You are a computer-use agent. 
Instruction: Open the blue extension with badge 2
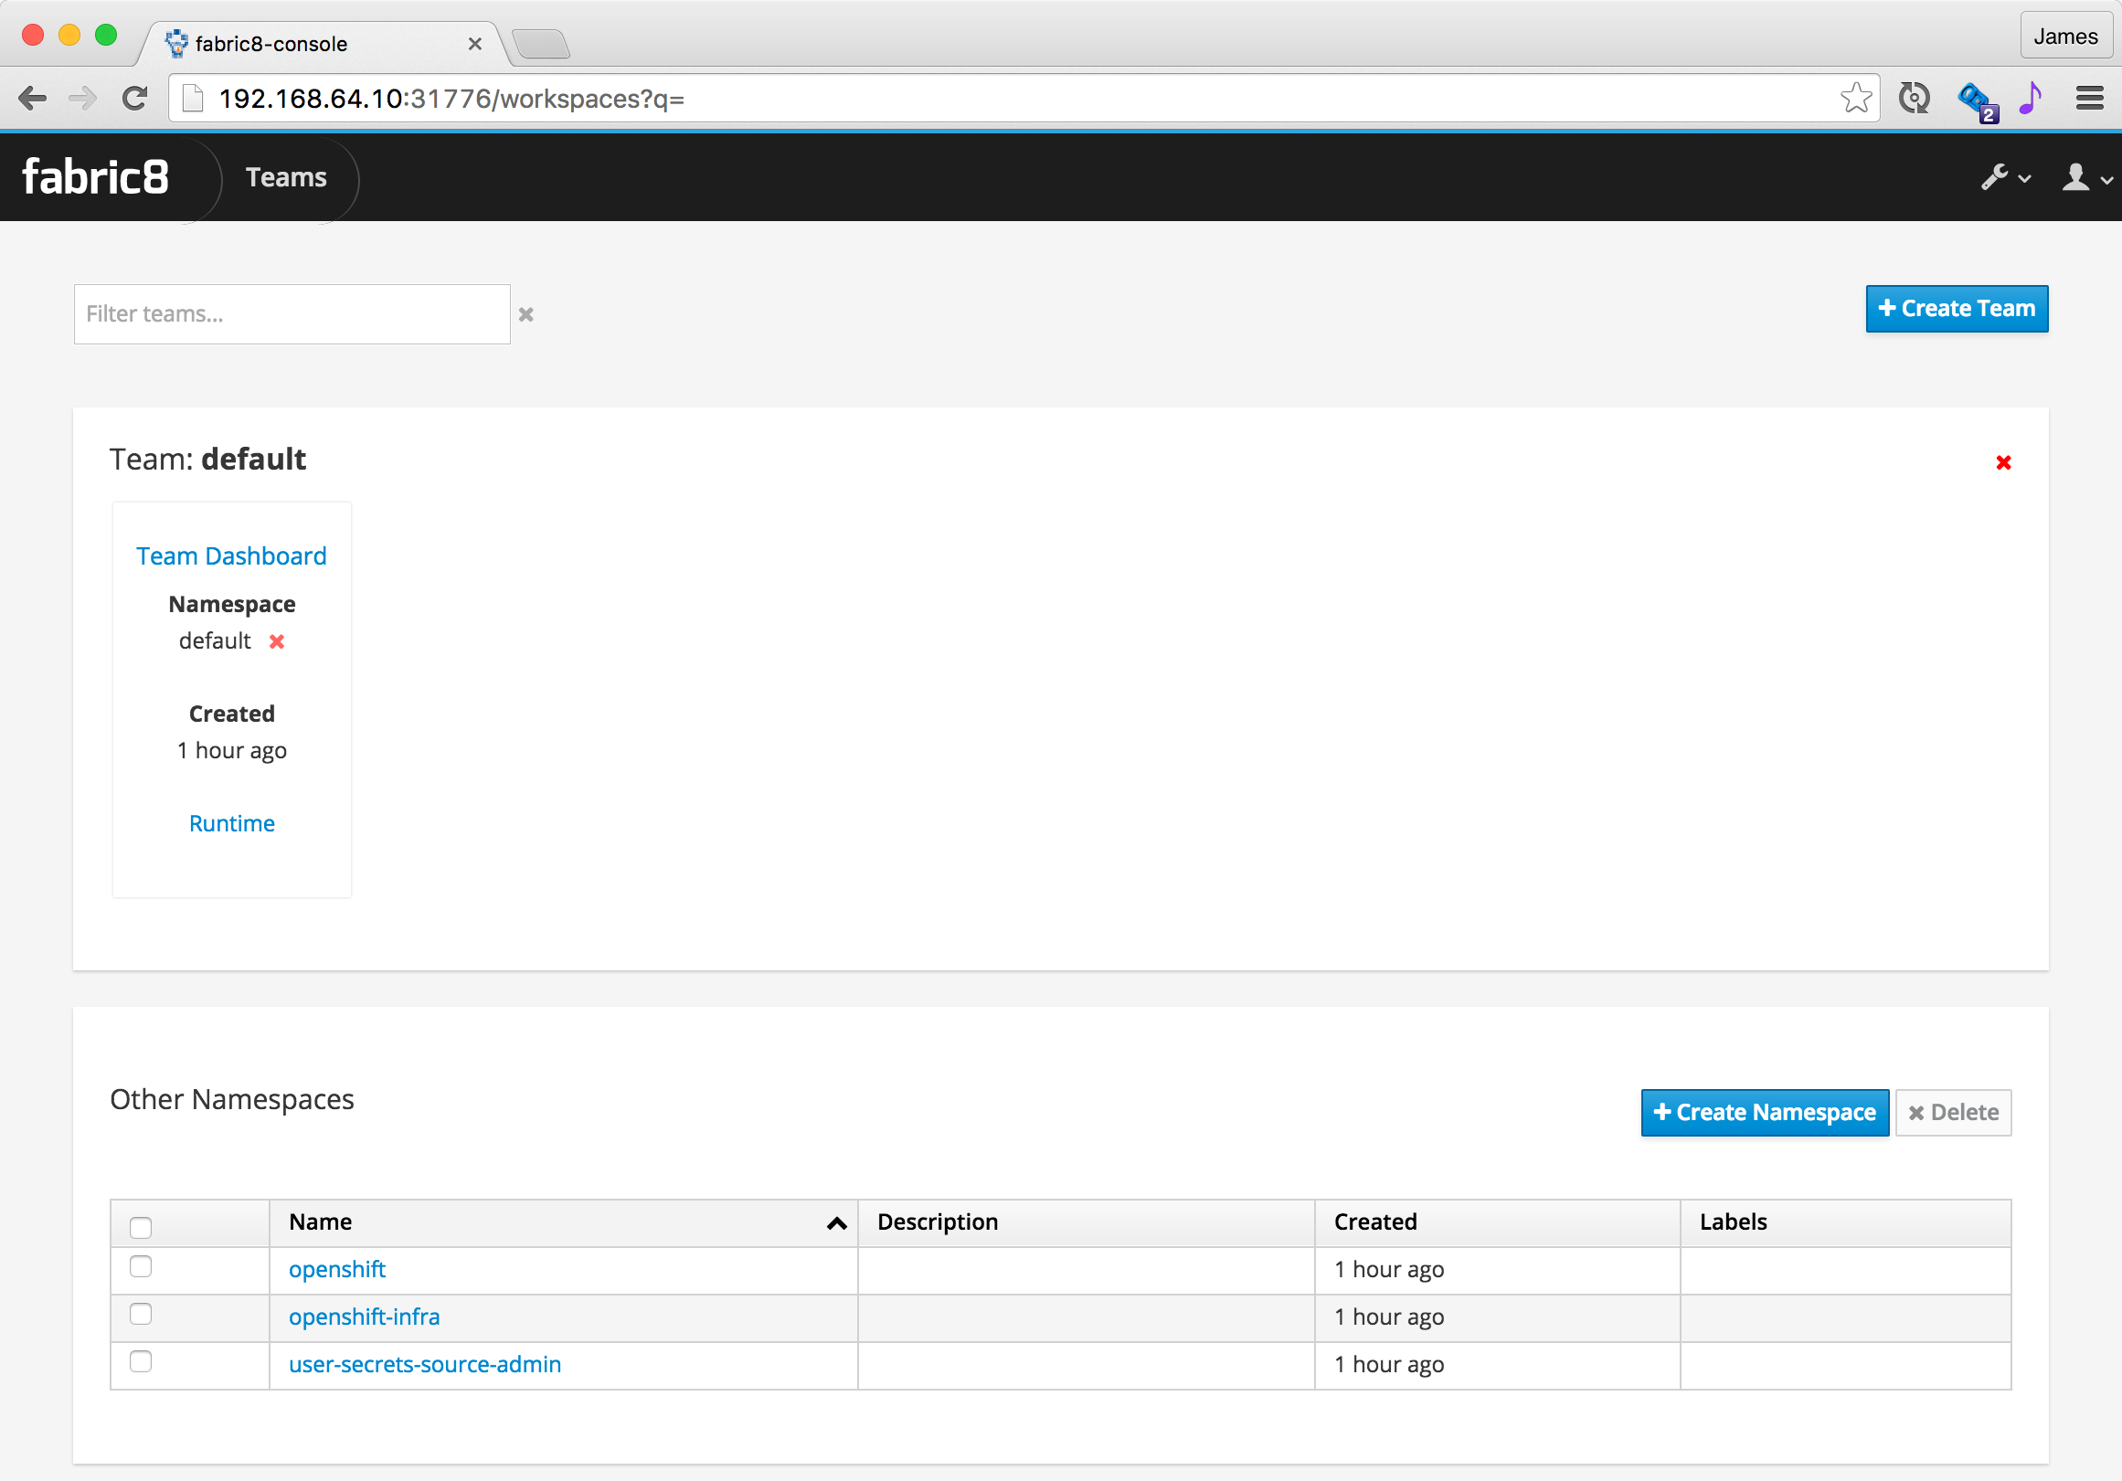[1976, 100]
